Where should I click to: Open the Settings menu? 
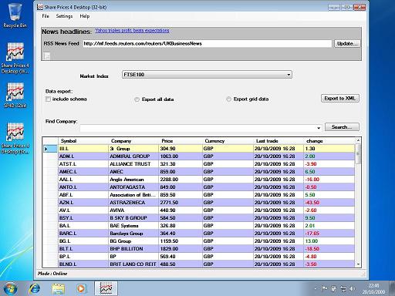pyautogui.click(x=64, y=16)
